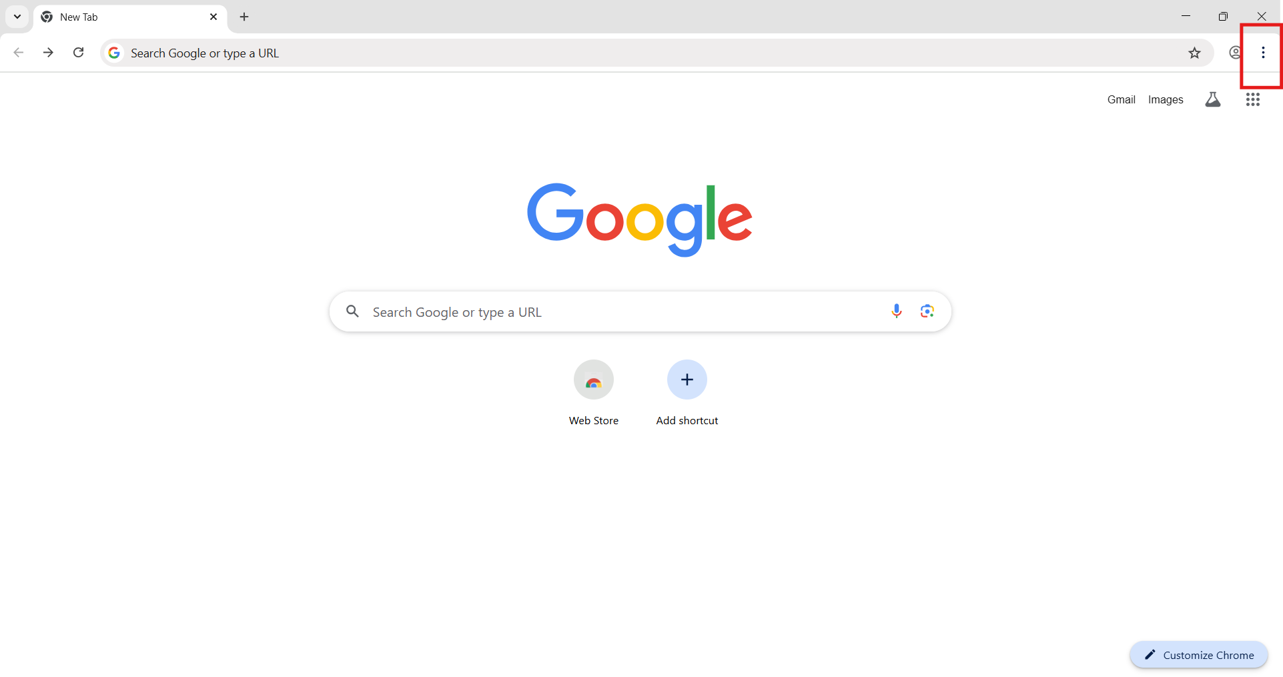Open Search Labs flask icon
This screenshot has width=1283, height=677.
(x=1212, y=99)
